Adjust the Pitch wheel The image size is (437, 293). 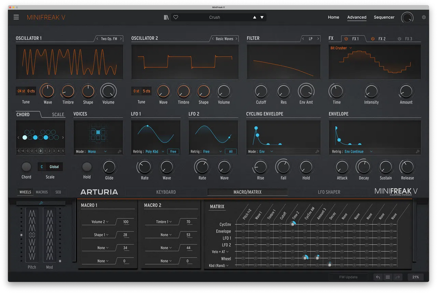(x=32, y=235)
